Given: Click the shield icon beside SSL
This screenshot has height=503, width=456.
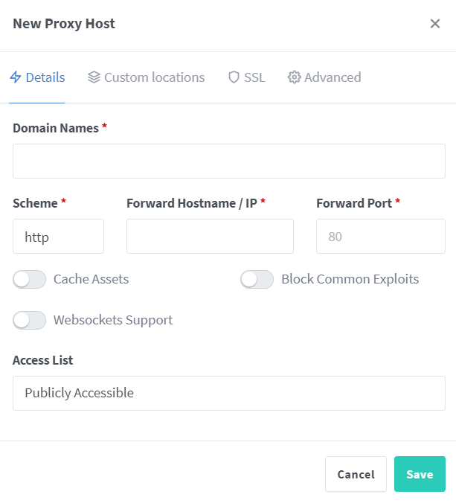Looking at the screenshot, I should pyautogui.click(x=234, y=77).
